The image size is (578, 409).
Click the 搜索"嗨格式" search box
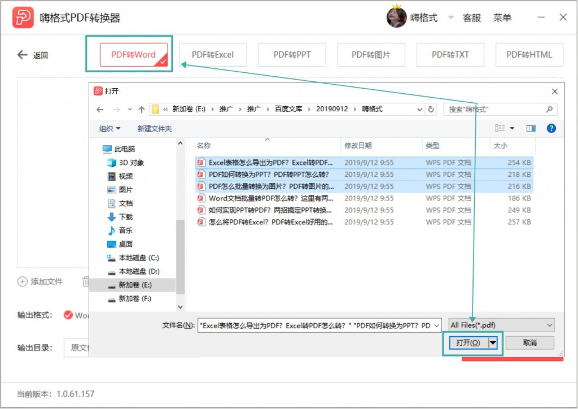point(500,110)
